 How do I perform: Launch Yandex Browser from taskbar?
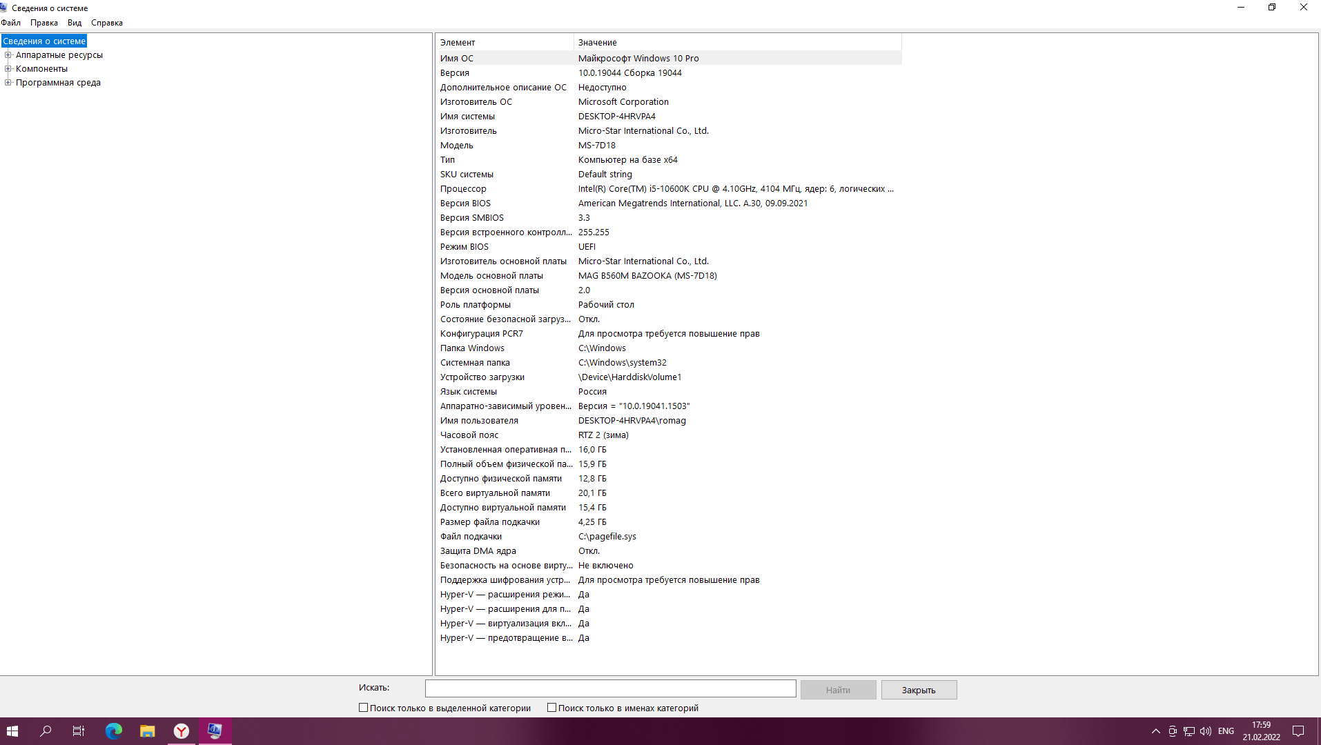click(181, 731)
